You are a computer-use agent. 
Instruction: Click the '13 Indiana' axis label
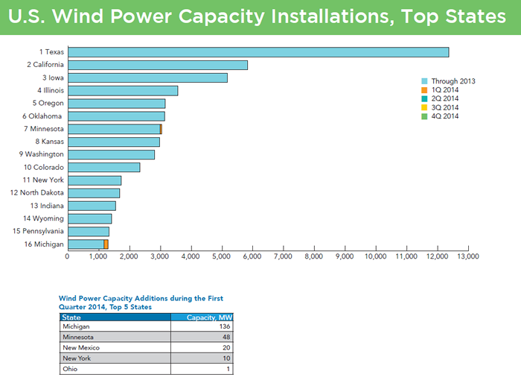[x=47, y=206]
